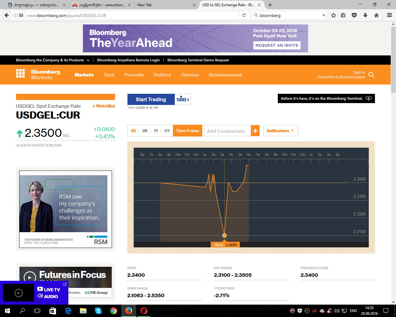396x317 pixels.
Task: Open the Politics navigation section
Action: coord(162,75)
